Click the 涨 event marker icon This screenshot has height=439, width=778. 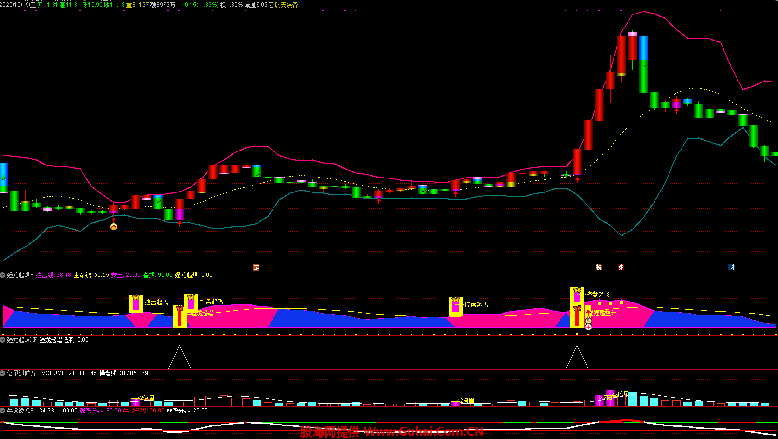coord(621,267)
